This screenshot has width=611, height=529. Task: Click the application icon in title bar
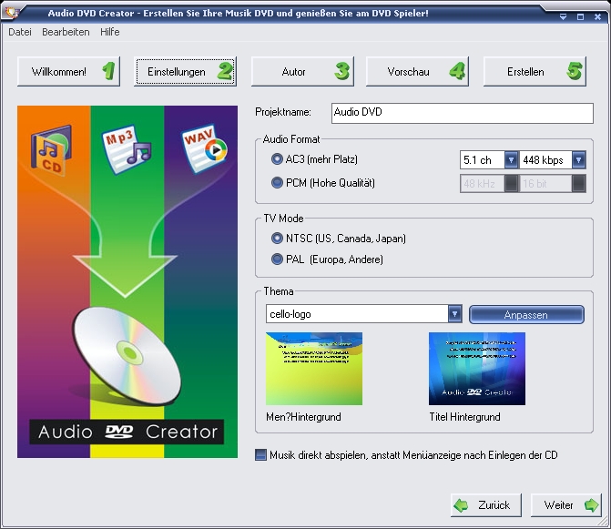pyautogui.click(x=11, y=13)
